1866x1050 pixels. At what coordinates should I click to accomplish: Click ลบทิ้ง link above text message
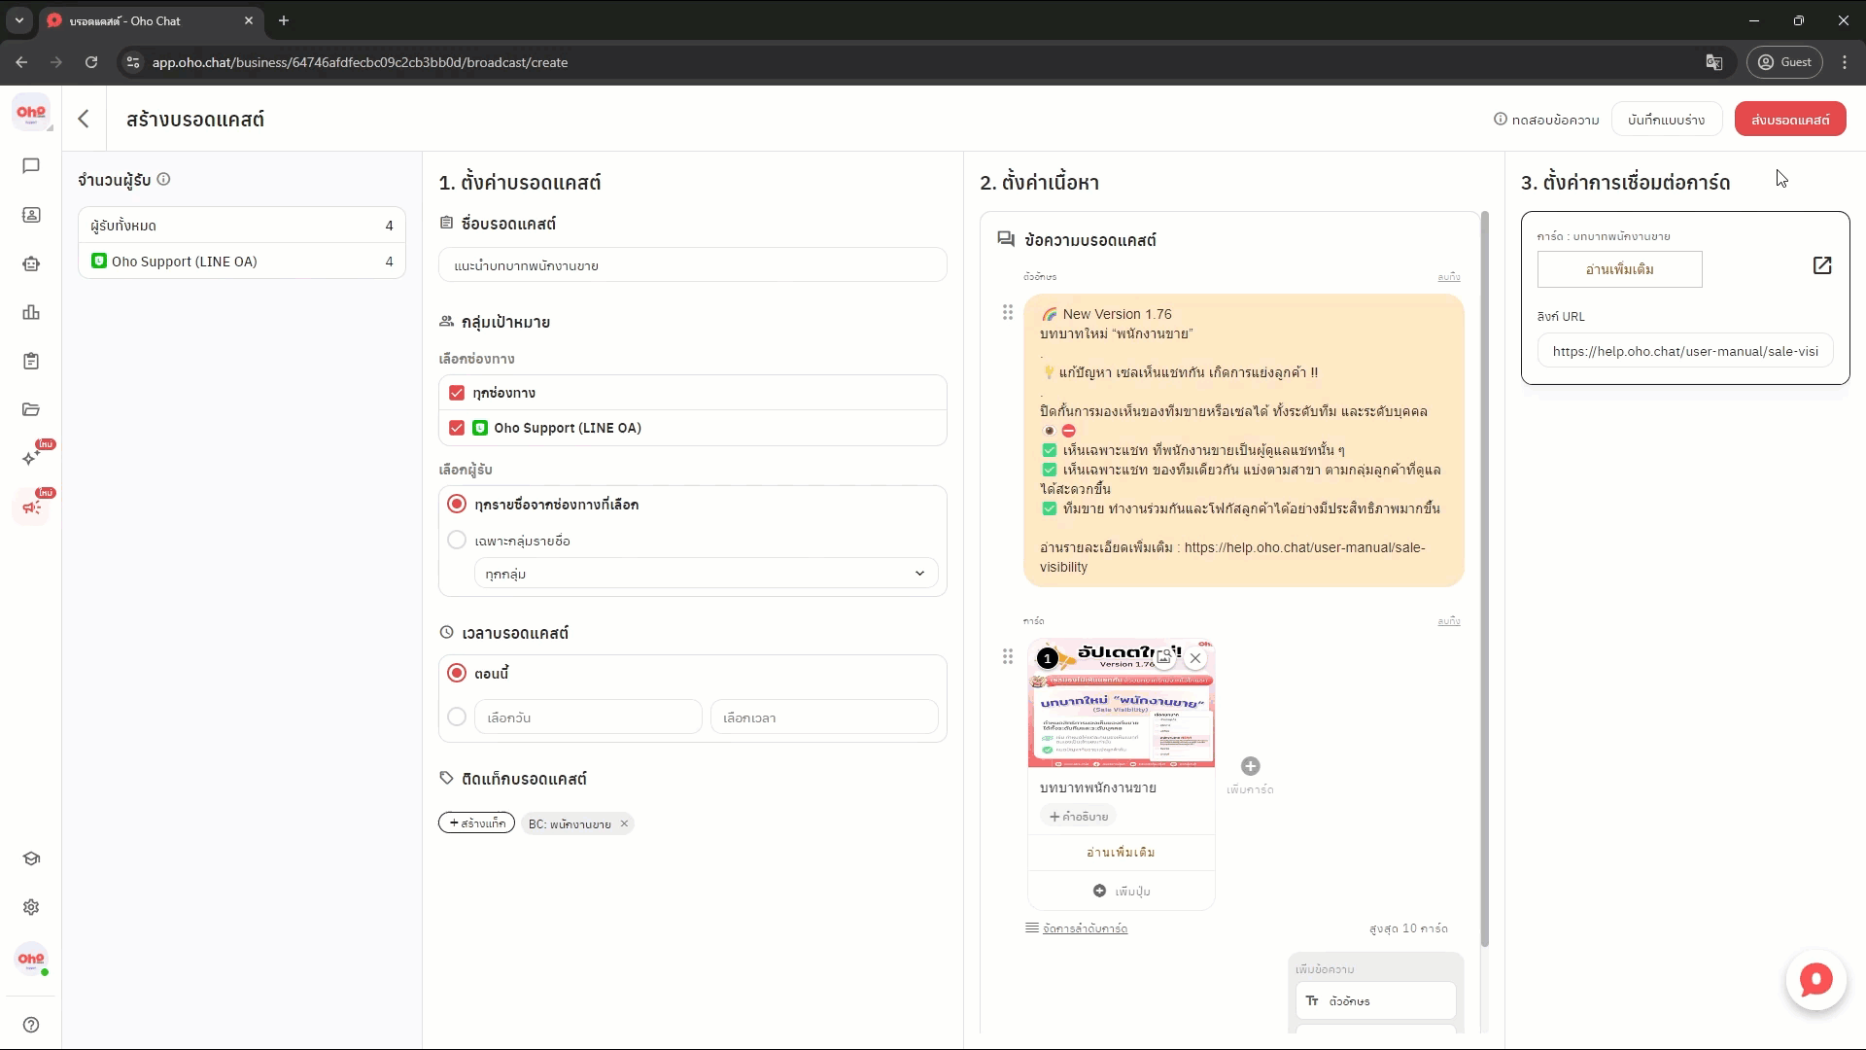(1448, 277)
